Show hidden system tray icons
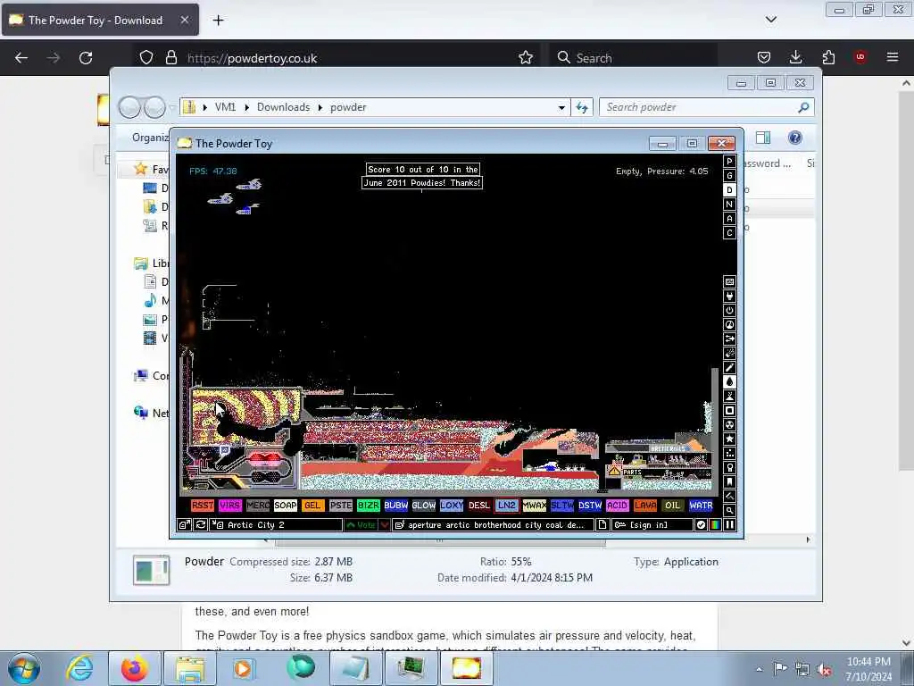The height and width of the screenshot is (686, 914). click(x=759, y=669)
